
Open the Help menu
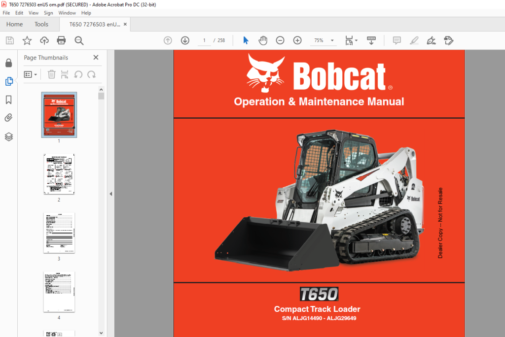[x=86, y=13]
